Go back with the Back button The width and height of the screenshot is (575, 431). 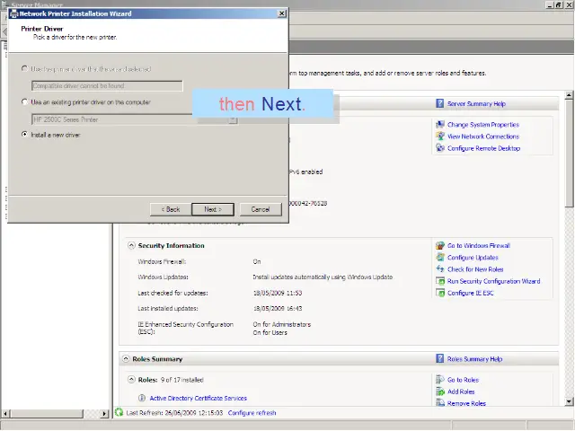click(x=171, y=209)
